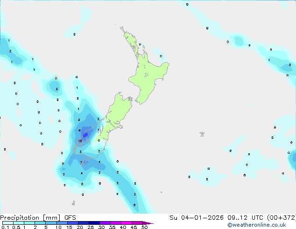Click the 25 mm navy legend swatch
Screen dimensions: 296x229
pyautogui.click(x=94, y=223)
